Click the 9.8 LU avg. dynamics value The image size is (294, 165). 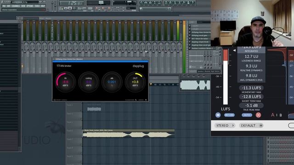pos(251,76)
